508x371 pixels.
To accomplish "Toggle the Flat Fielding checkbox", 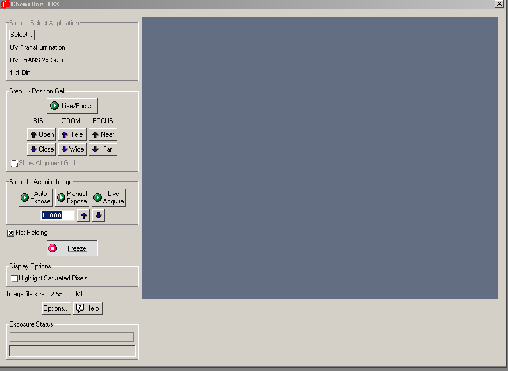I will pos(11,233).
